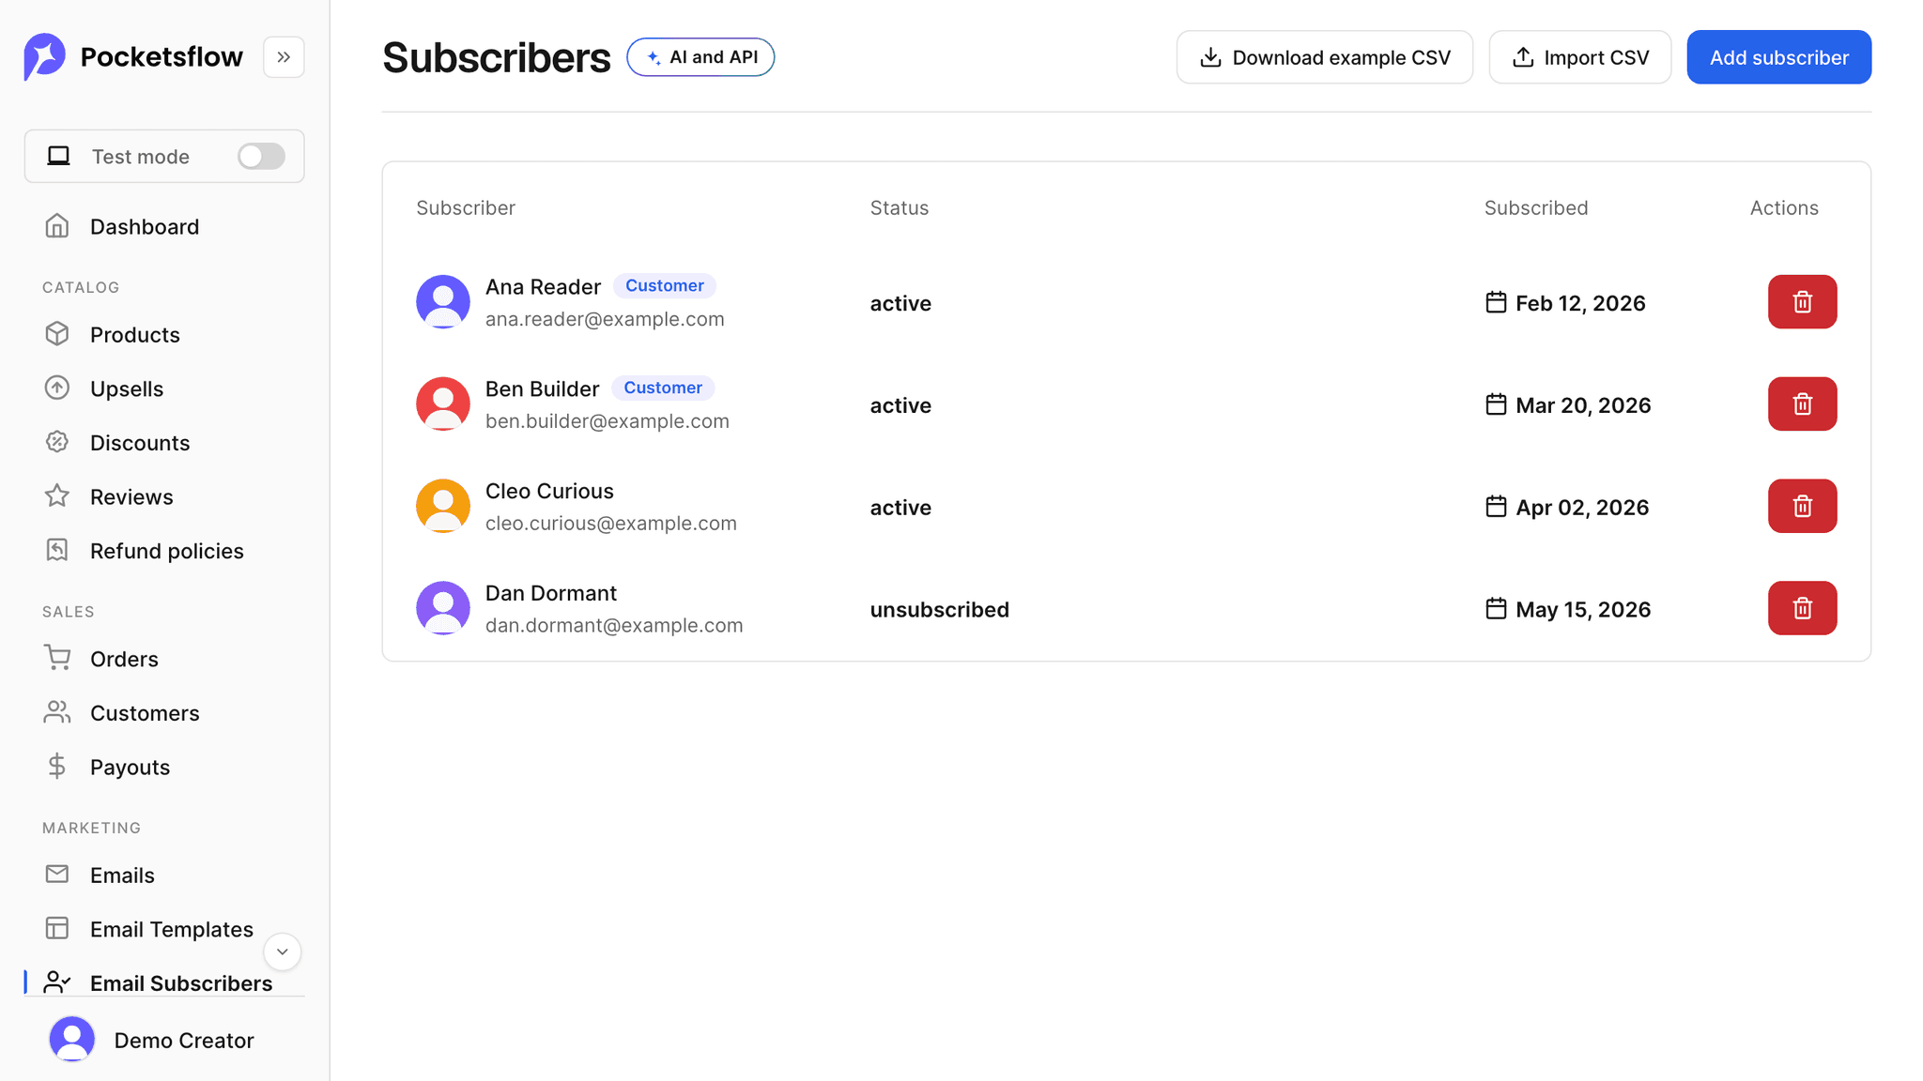This screenshot has width=1923, height=1081.
Task: Open the Discounts page
Action: [x=140, y=442]
